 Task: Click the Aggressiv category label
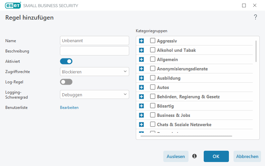pyautogui.click(x=167, y=41)
